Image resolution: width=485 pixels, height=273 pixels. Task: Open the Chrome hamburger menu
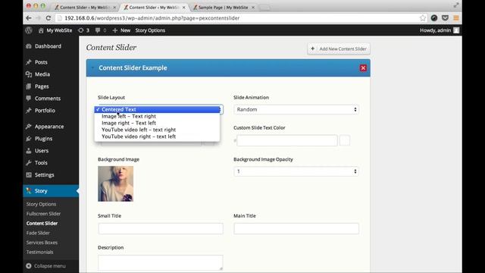pos(456,18)
